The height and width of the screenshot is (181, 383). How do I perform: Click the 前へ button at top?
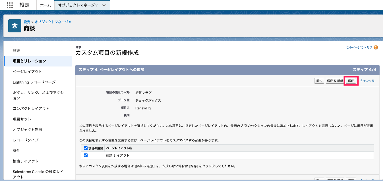click(x=319, y=81)
